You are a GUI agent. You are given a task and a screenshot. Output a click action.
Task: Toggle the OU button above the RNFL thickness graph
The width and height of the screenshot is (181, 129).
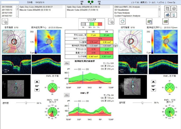[x=67, y=95]
